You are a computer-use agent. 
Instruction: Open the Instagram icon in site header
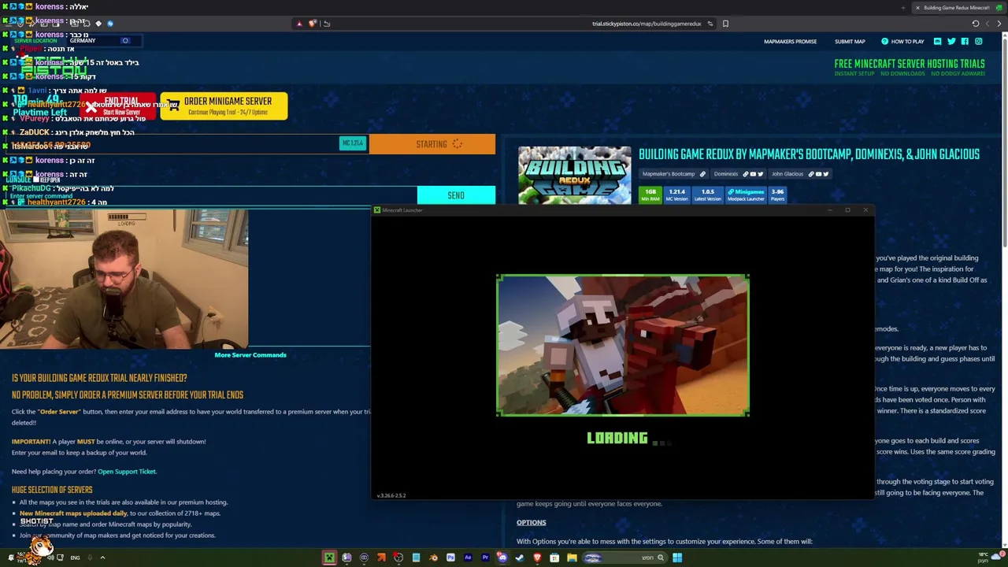click(979, 41)
